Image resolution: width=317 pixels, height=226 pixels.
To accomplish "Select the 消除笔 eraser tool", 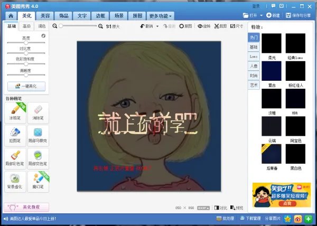I will click(38, 112).
